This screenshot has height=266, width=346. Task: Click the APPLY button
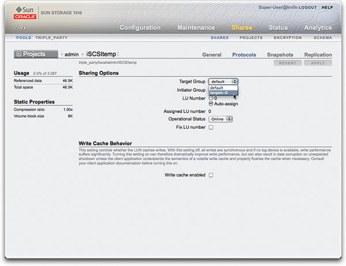click(318, 63)
